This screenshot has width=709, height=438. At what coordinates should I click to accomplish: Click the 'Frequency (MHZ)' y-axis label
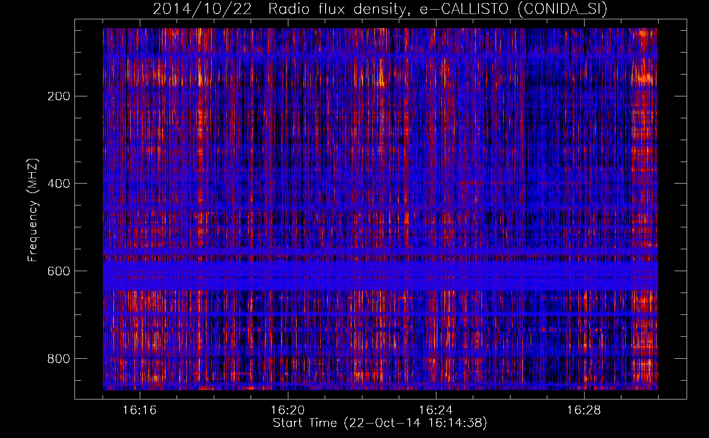click(33, 210)
